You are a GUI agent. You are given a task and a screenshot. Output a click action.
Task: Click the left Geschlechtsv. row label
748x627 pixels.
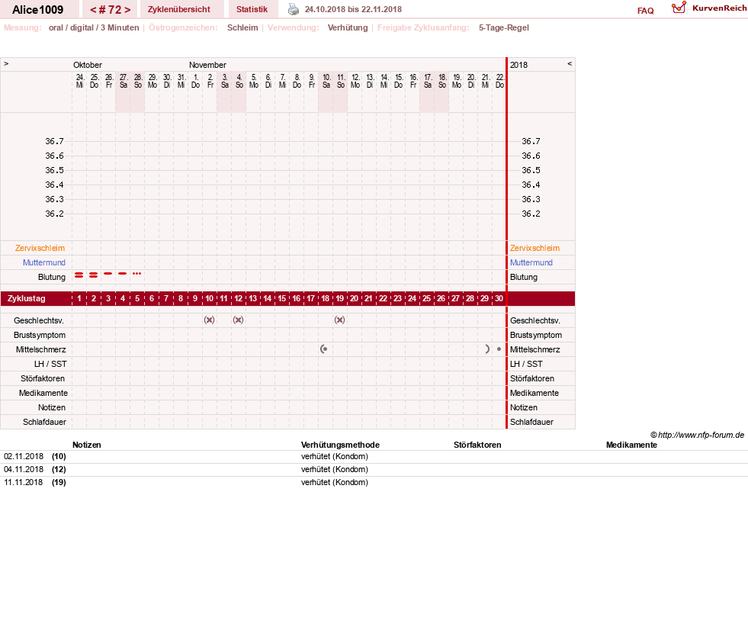coord(39,320)
